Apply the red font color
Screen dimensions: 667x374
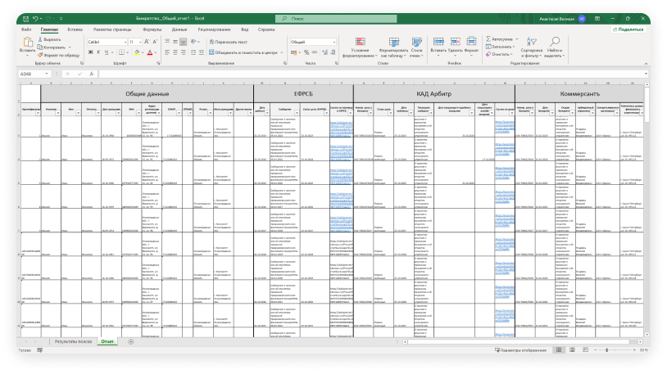click(x=150, y=52)
